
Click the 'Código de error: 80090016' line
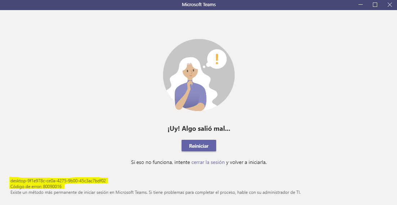pyautogui.click(x=36, y=187)
